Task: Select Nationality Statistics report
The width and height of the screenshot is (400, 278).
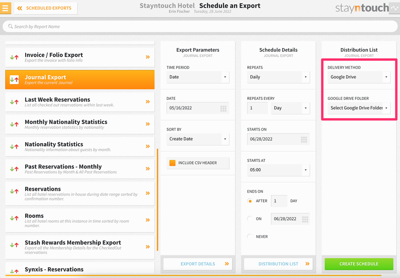Action: (80, 147)
